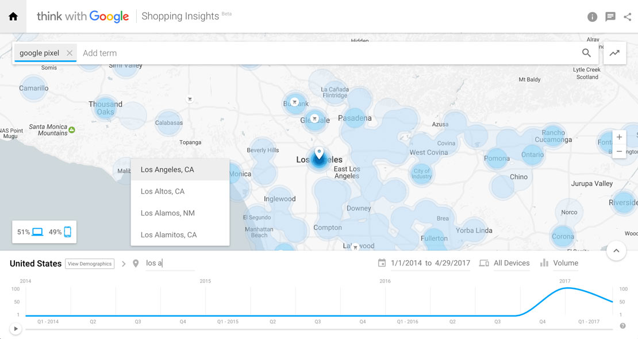
Task: Open the calendar date range icon
Action: [382, 263]
